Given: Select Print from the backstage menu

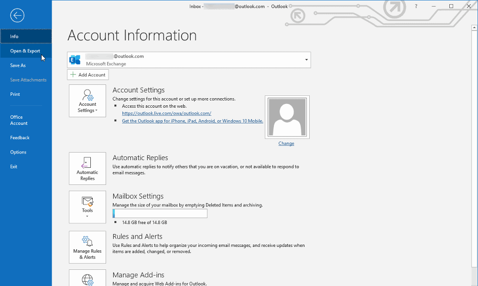Looking at the screenshot, I should click(x=26, y=94).
